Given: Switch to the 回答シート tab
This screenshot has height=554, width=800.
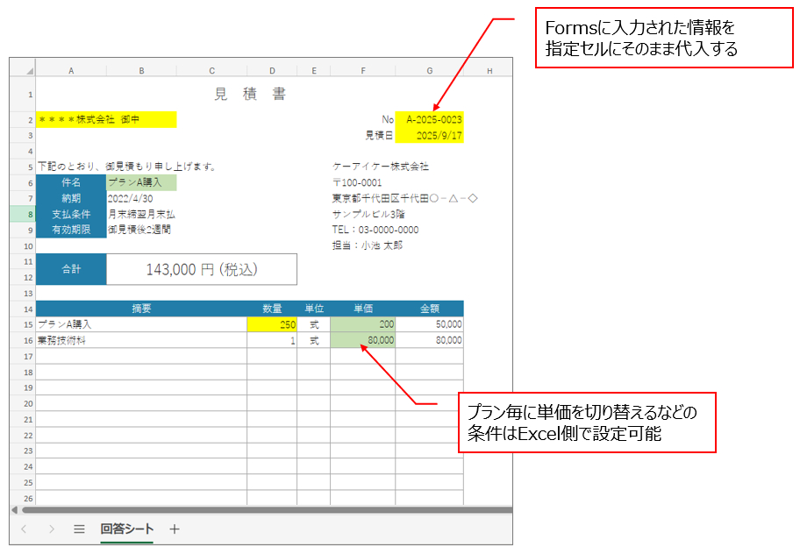Looking at the screenshot, I should pos(127,529).
